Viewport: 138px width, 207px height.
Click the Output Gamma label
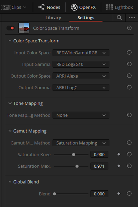coord(34,88)
